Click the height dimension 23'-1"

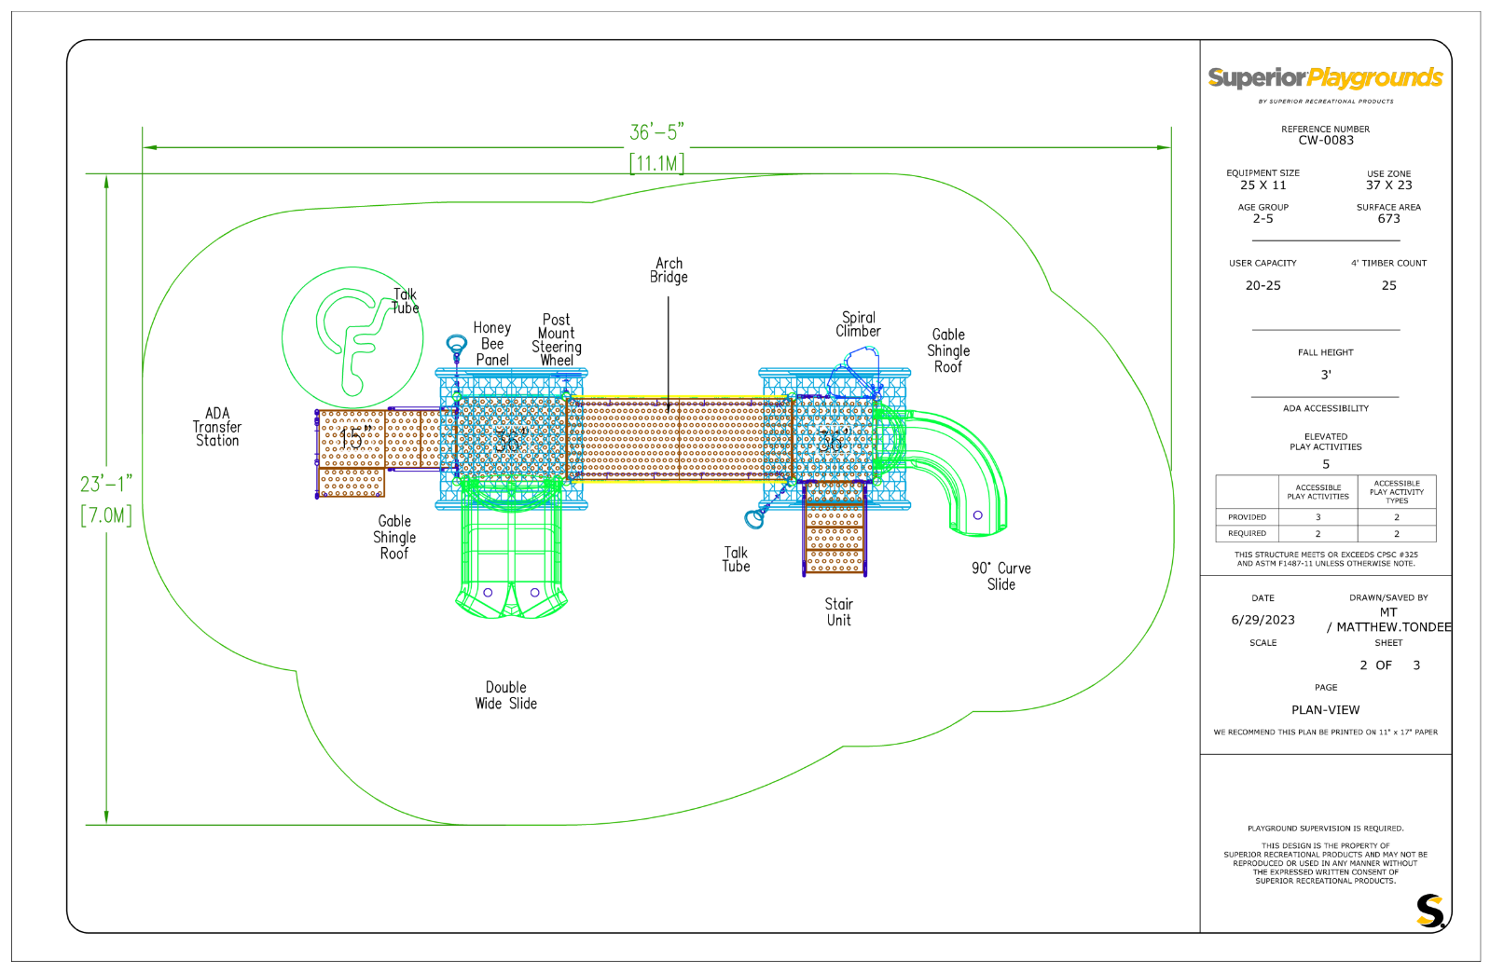[x=106, y=484]
